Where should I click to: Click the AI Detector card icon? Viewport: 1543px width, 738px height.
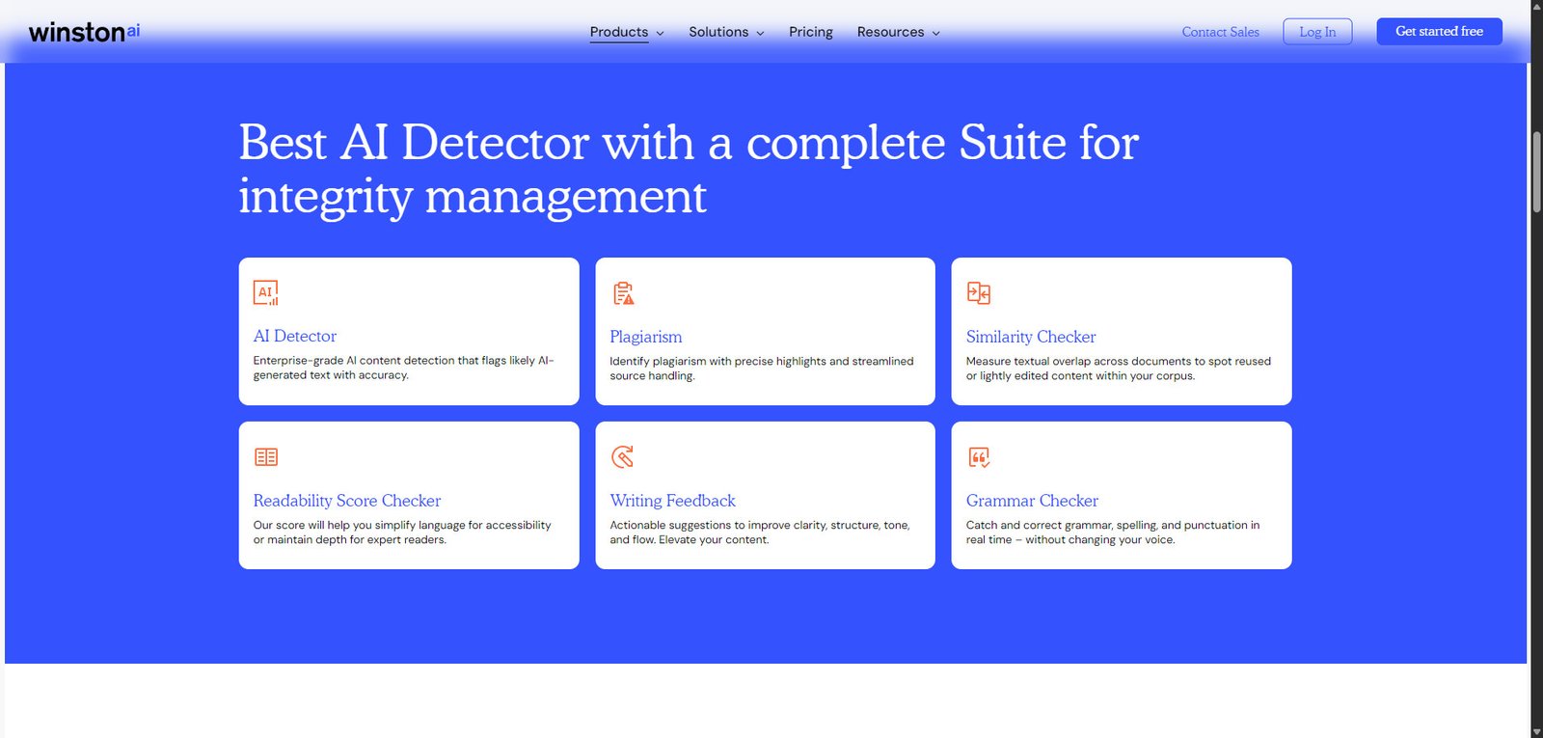point(265,292)
